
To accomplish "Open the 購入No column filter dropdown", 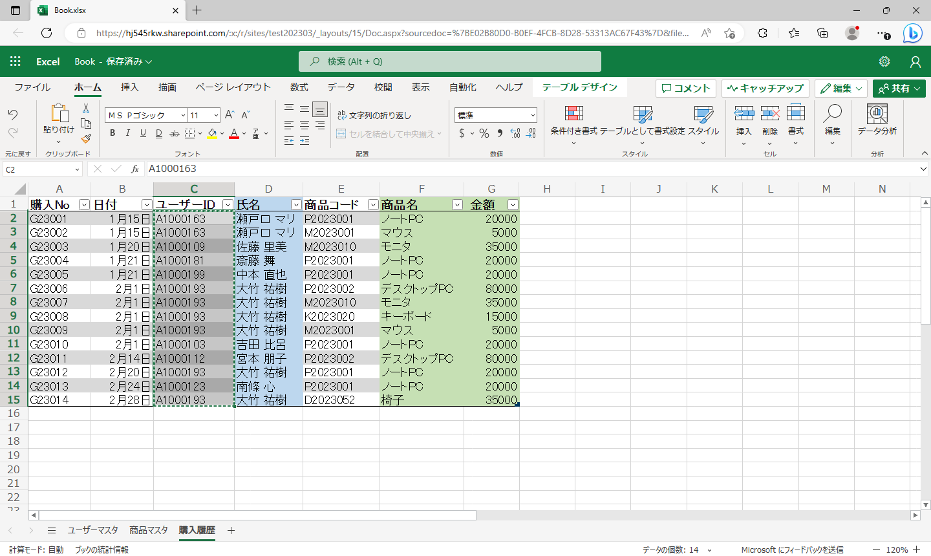I will tap(84, 204).
